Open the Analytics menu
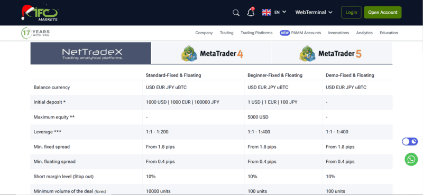Image resolution: width=423 pixels, height=195 pixels. [x=364, y=33]
